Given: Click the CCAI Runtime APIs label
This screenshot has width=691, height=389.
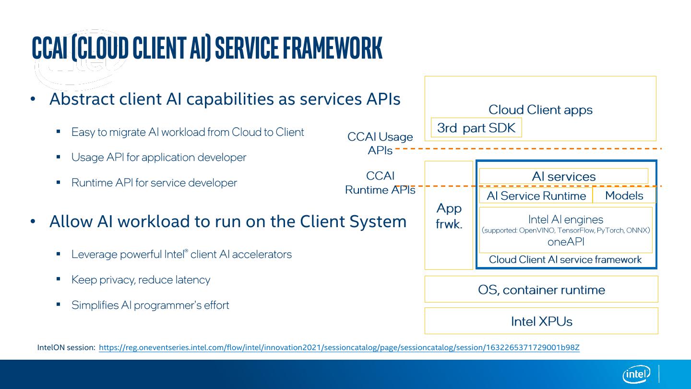Looking at the screenshot, I should point(380,182).
